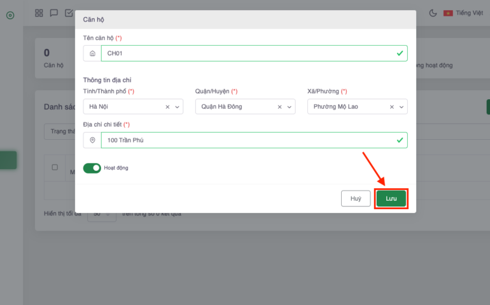Clear the Hà Nội province selection

[167, 107]
